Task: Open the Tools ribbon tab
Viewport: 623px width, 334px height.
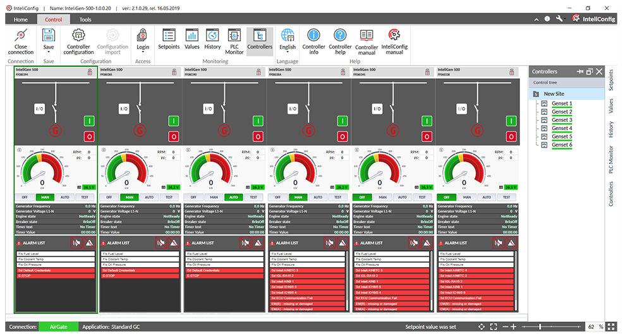Action: [x=85, y=20]
